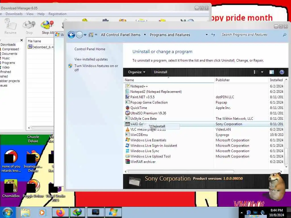
Task: Select the Notepad++ program icon
Action: 128,86
